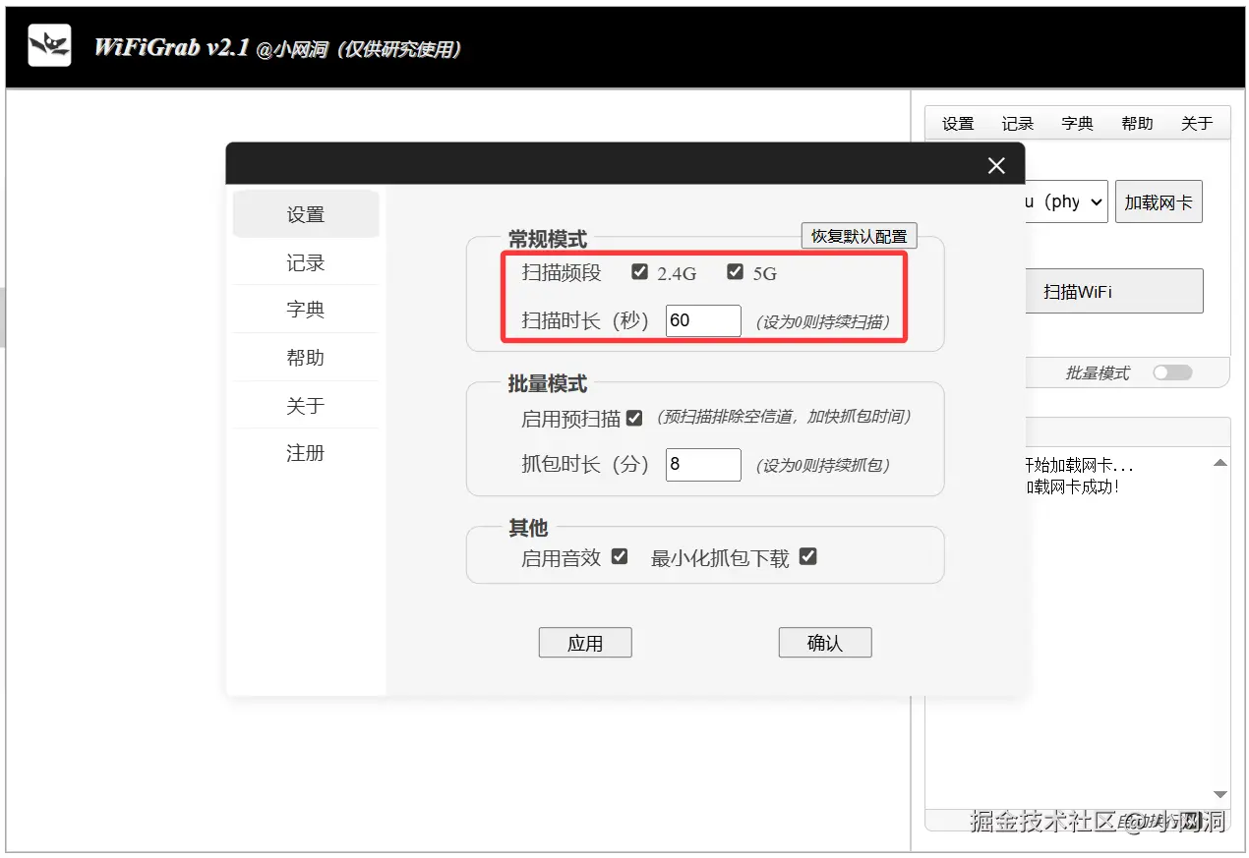Open the network card dropdown
This screenshot has width=1249, height=858.
[x=1066, y=201]
